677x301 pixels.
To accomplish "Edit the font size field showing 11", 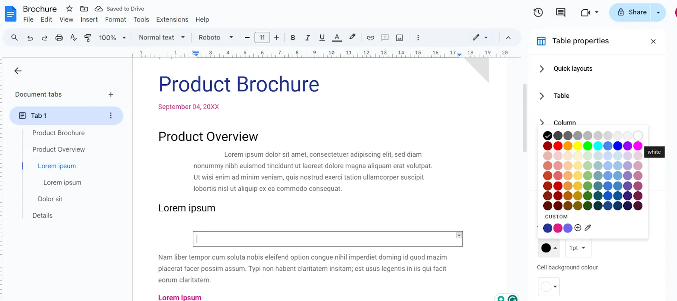I will pos(262,38).
